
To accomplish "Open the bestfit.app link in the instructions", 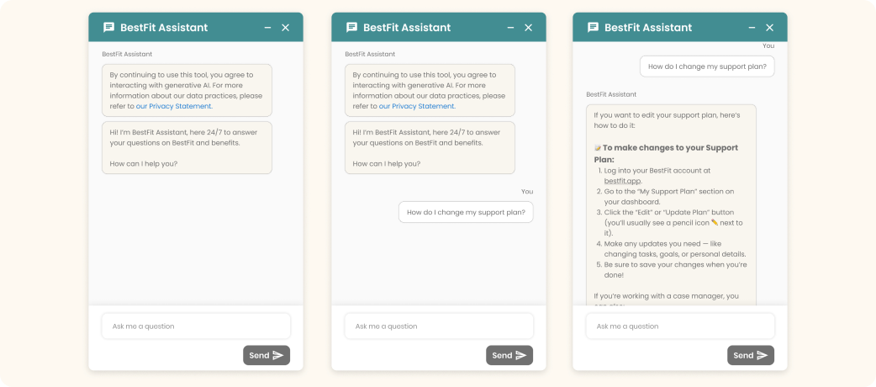I will [623, 181].
